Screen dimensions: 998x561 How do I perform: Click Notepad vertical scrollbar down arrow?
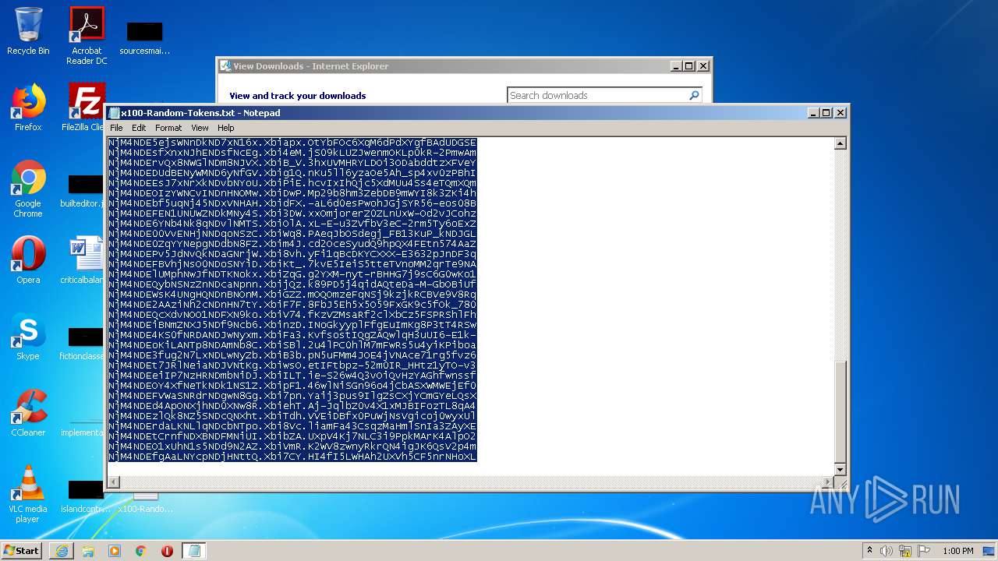point(840,470)
